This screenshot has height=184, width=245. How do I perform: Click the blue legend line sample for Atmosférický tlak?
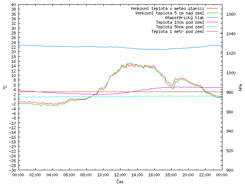(x=212, y=18)
